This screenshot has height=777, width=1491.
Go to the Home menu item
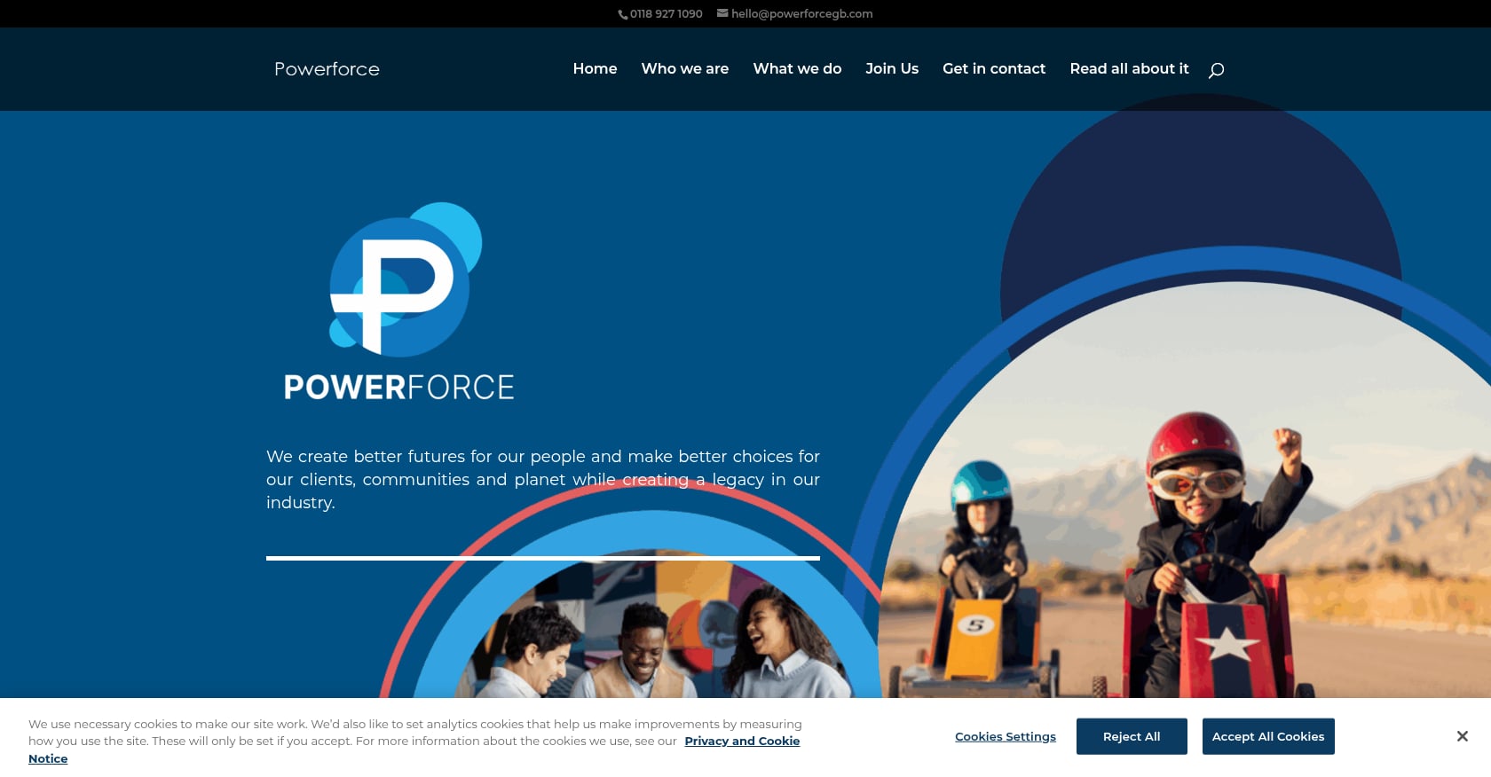coord(595,68)
